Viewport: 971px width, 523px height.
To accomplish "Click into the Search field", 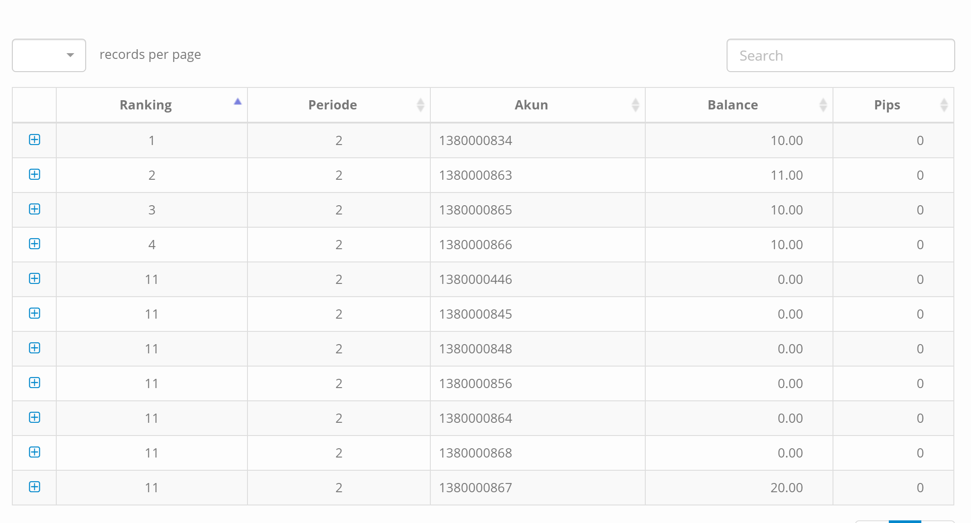I will point(840,55).
